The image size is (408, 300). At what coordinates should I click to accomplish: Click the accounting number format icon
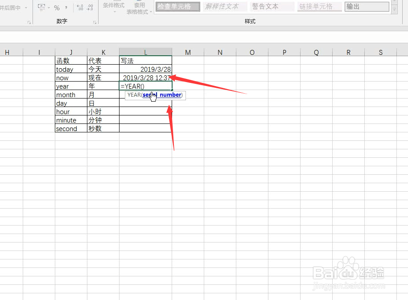41,7
